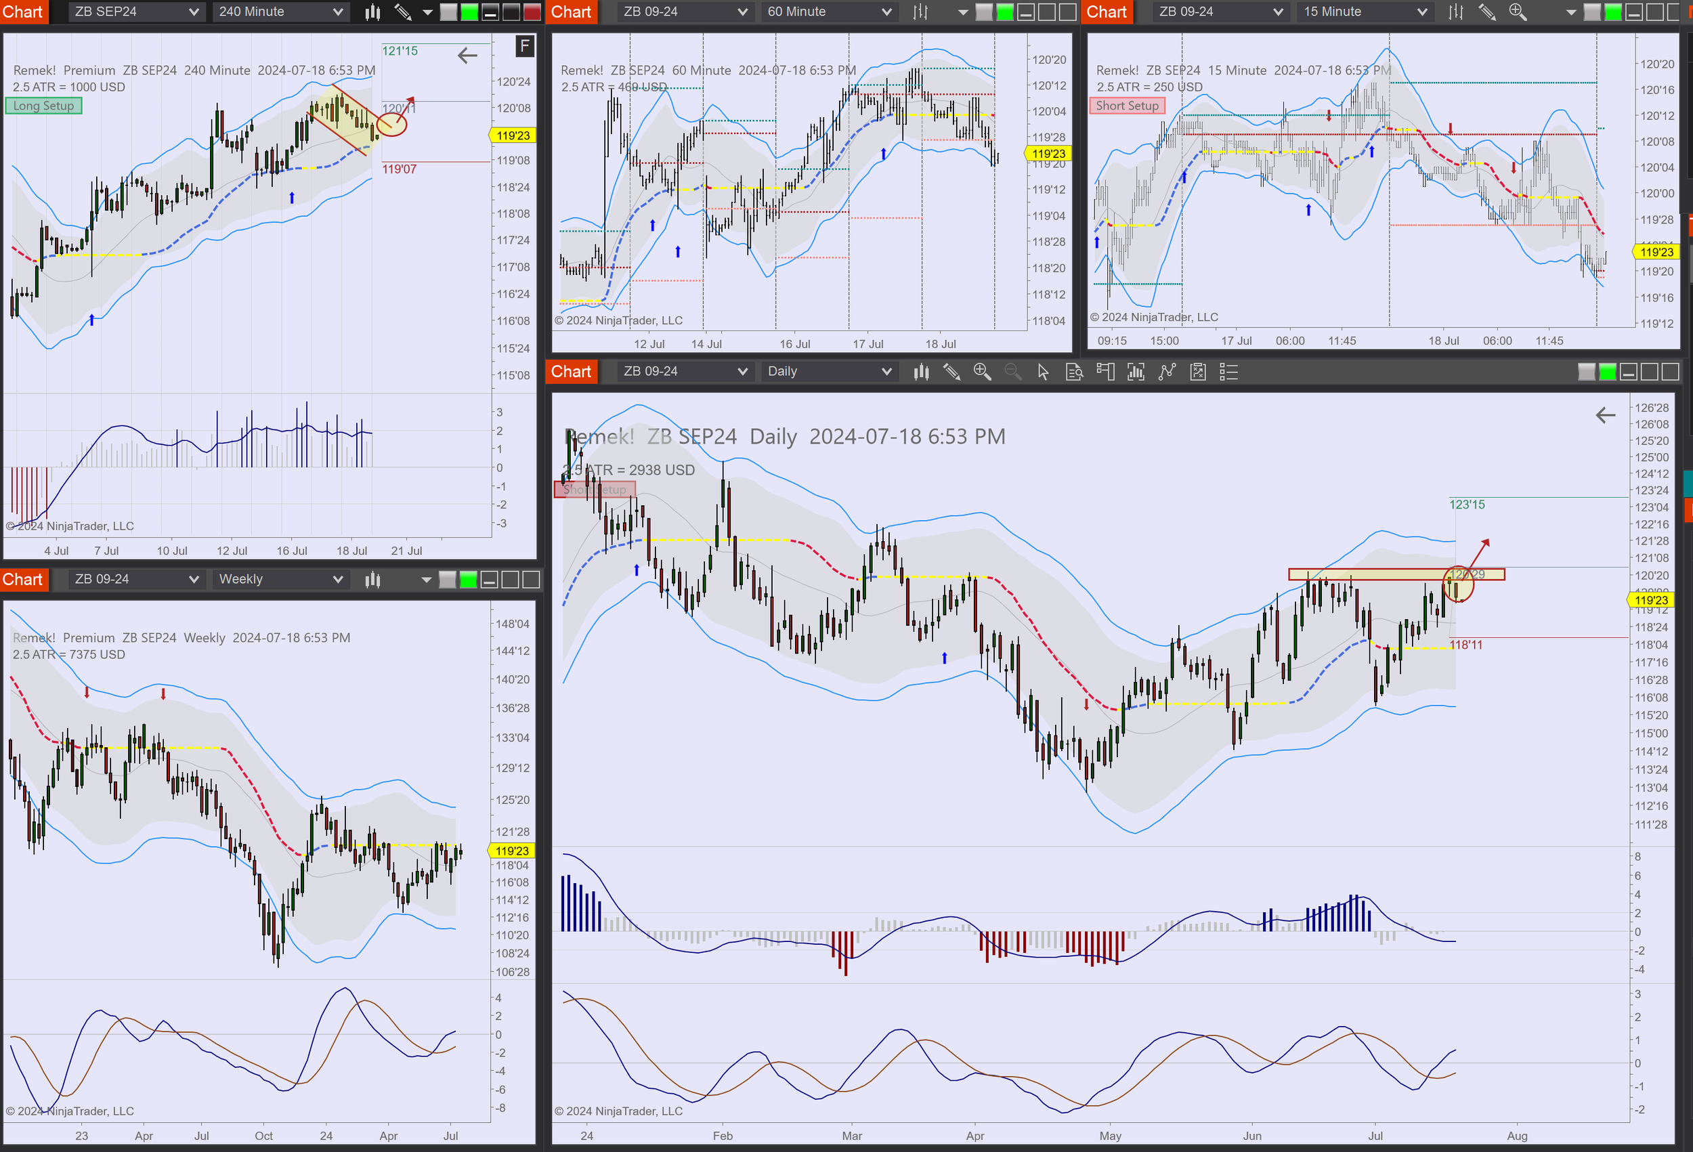Click Zoom In icon on Daily chart

(x=982, y=372)
